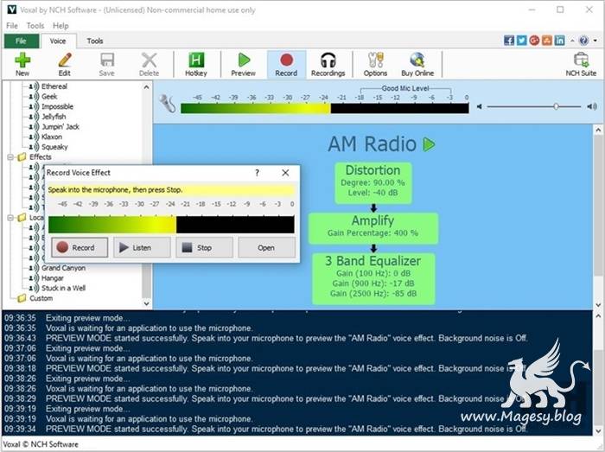Open the Hotkey settings icon

(196, 64)
